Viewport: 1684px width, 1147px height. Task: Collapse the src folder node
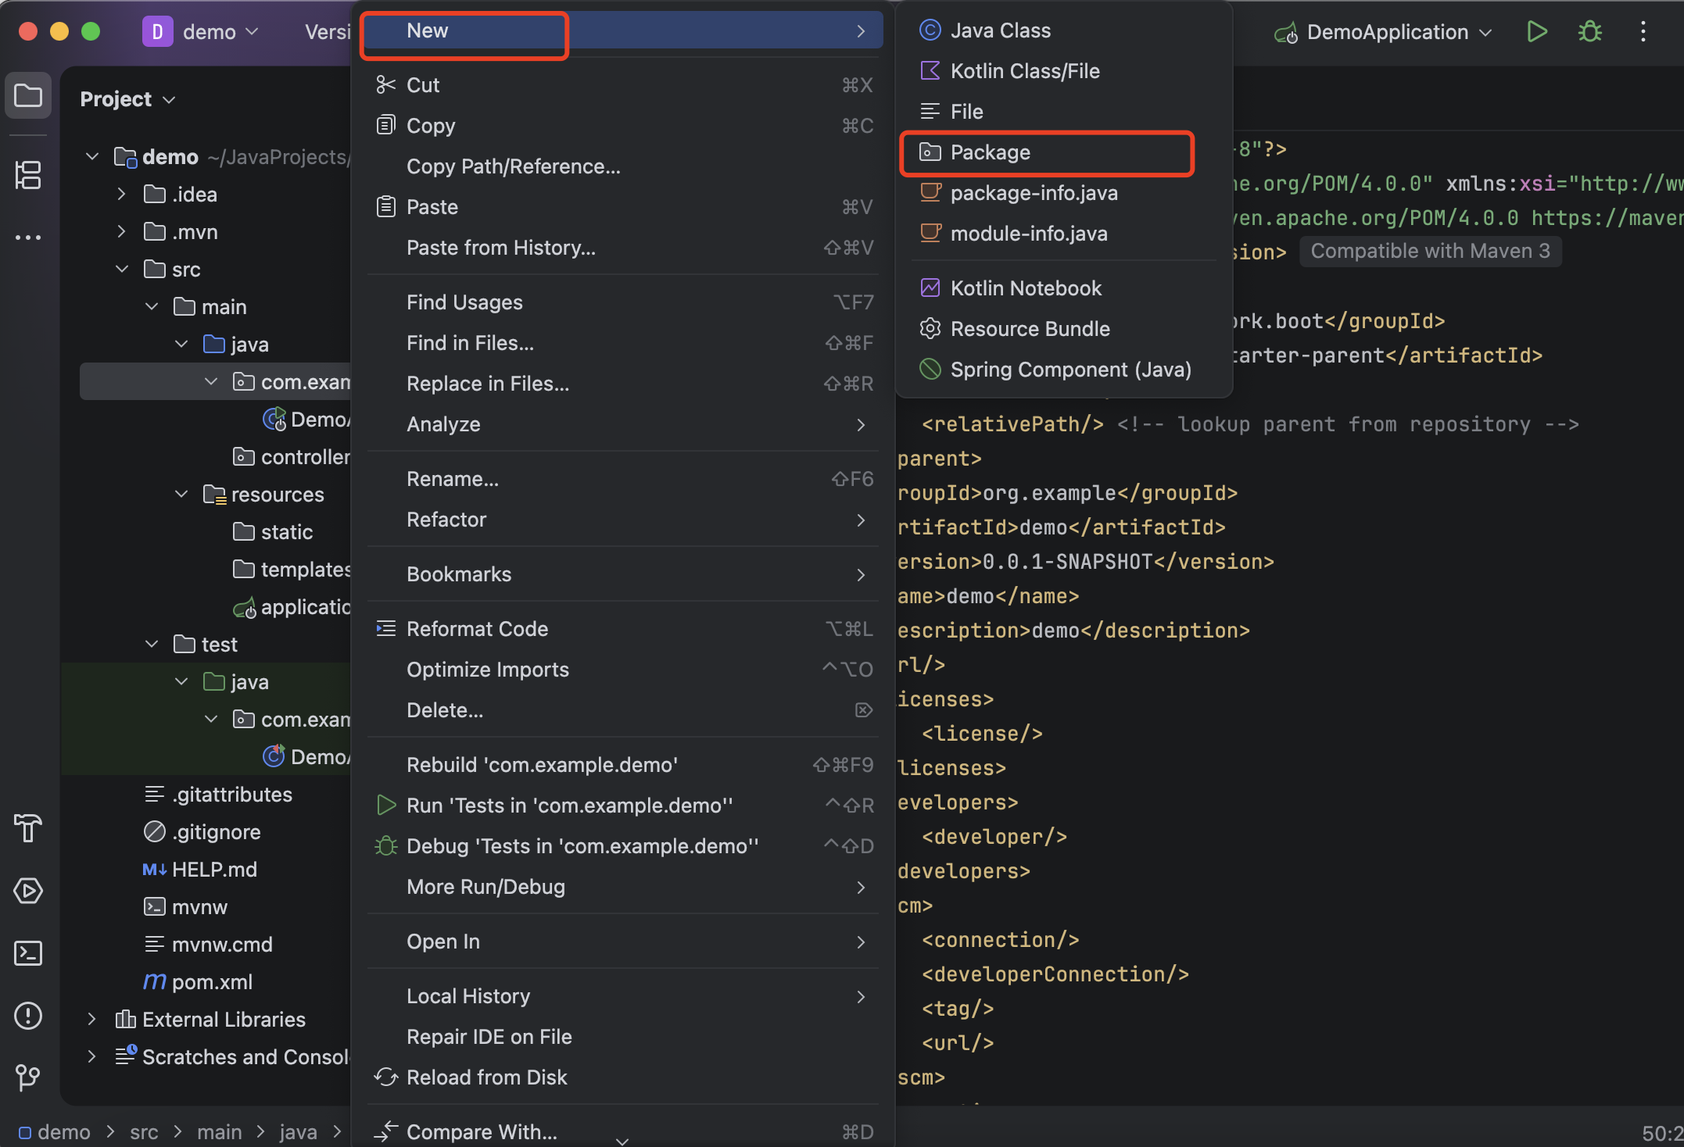pyautogui.click(x=122, y=269)
